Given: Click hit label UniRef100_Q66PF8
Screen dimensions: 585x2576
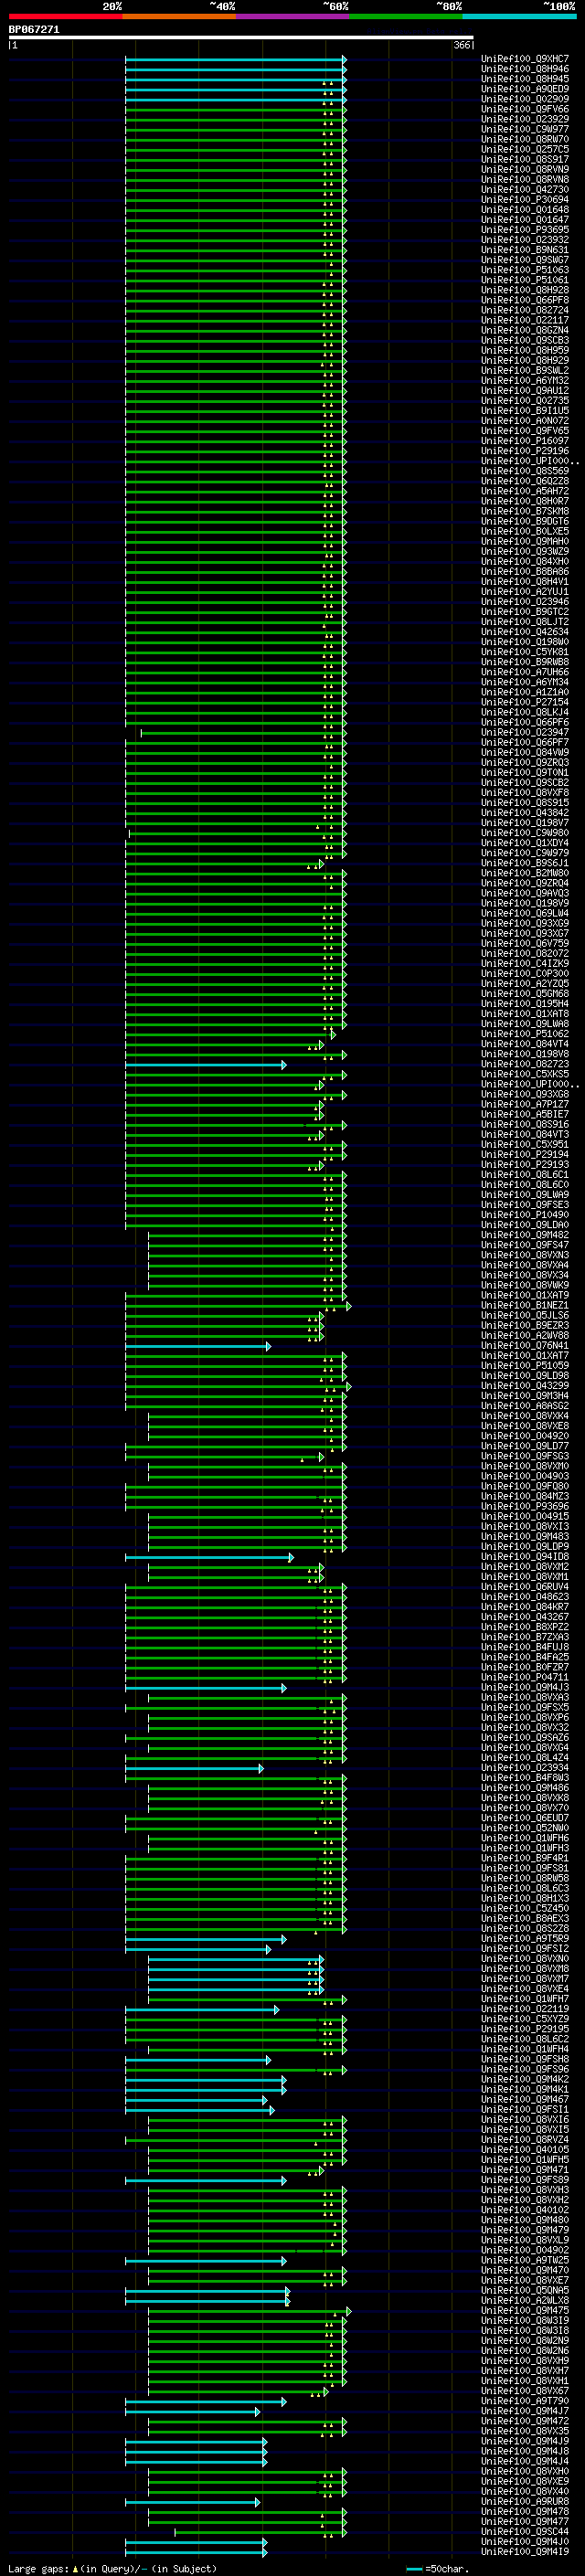Looking at the screenshot, I should (x=525, y=300).
